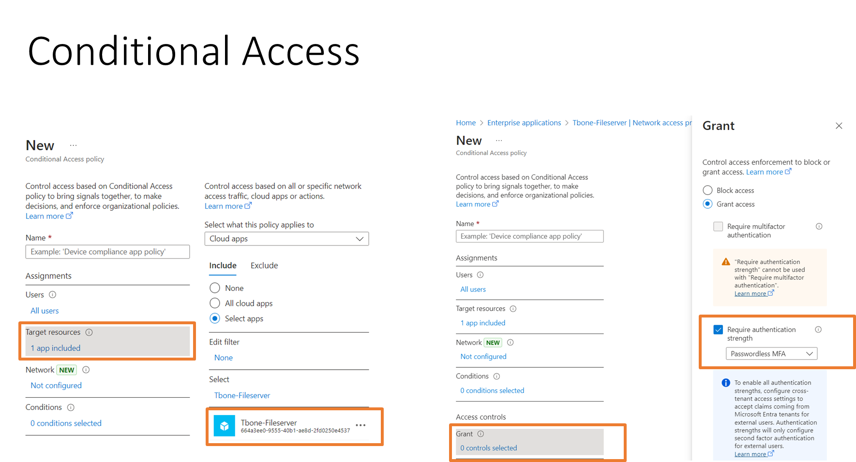Click info icon next to Conditions
The width and height of the screenshot is (856, 462).
[x=71, y=407]
